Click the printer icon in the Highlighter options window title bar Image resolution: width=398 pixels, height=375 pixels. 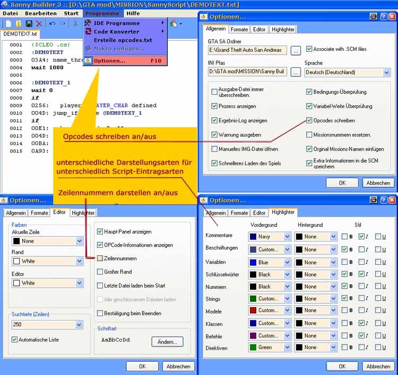click(x=374, y=200)
